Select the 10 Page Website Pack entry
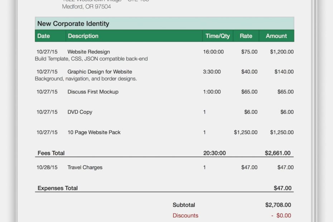This screenshot has height=222, width=333. (x=94, y=132)
